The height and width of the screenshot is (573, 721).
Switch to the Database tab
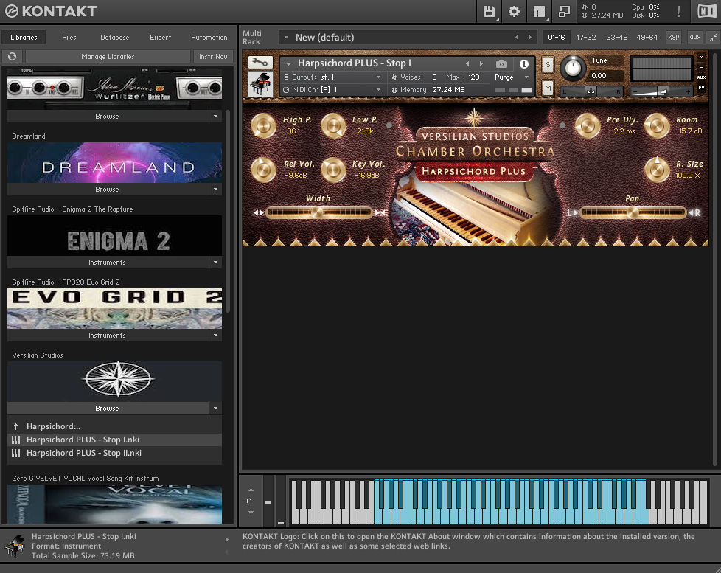coord(114,38)
